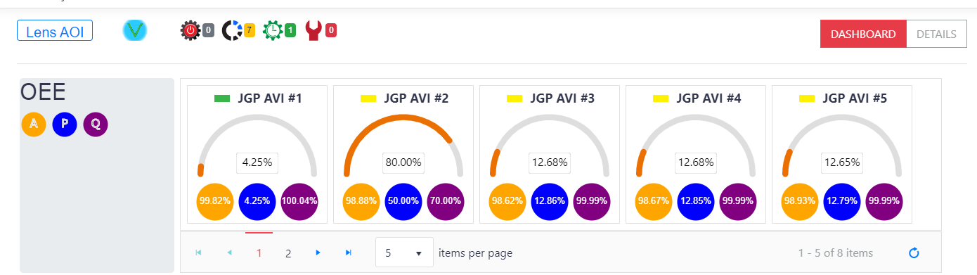This screenshot has width=977, height=275.
Task: Go to the last page arrow
Action: (x=348, y=252)
